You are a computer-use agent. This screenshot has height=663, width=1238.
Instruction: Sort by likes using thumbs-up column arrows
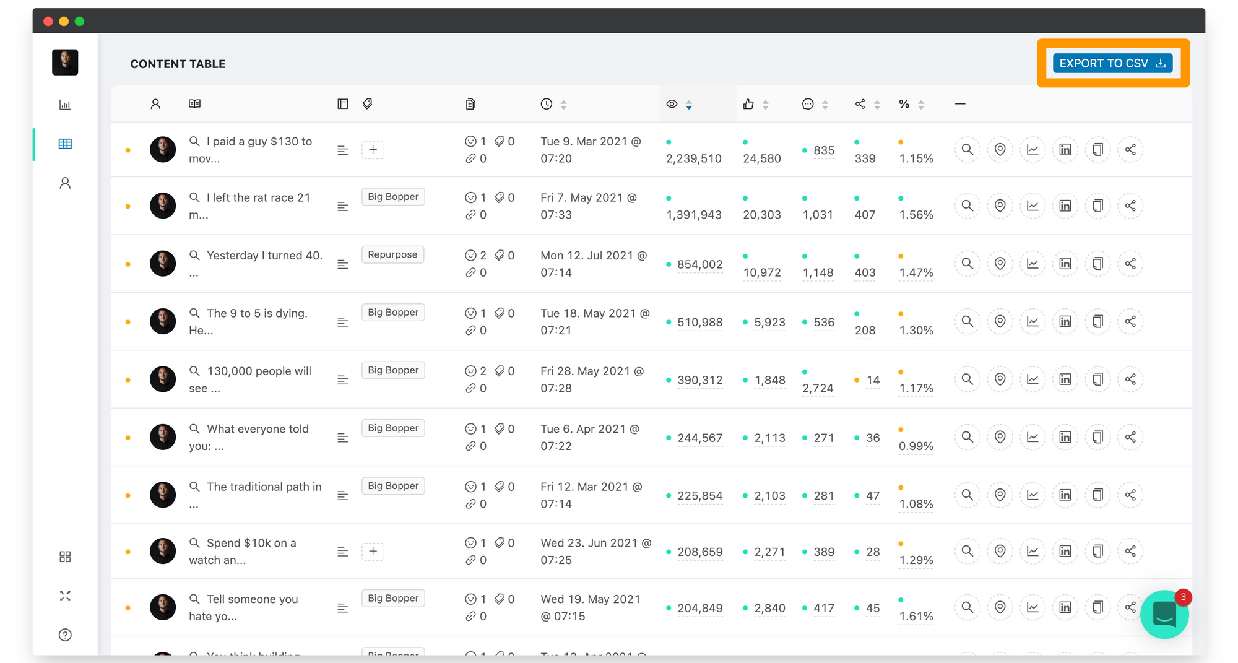point(766,105)
